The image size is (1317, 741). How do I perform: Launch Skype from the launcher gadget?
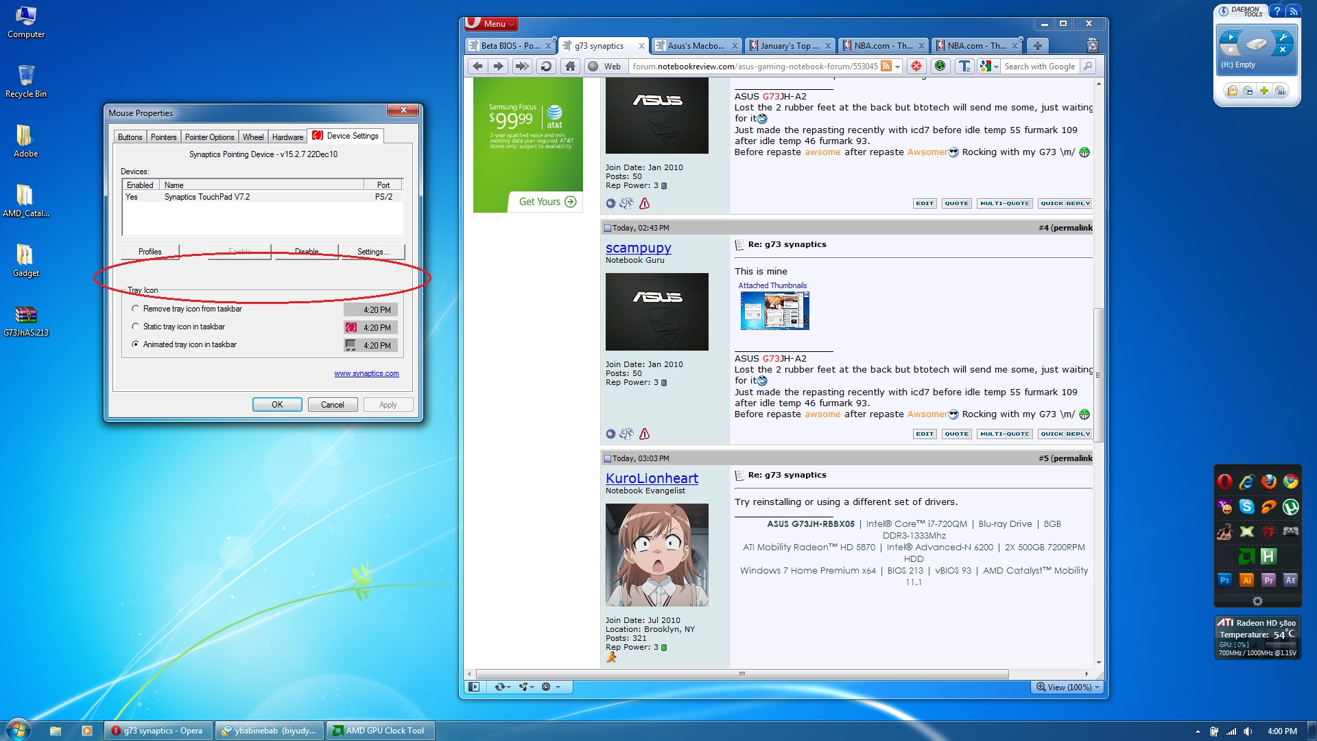point(1246,507)
